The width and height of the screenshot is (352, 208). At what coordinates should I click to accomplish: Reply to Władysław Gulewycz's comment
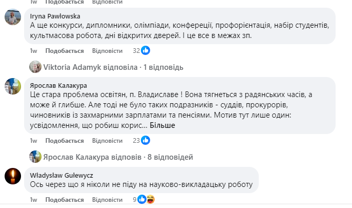pos(108,199)
